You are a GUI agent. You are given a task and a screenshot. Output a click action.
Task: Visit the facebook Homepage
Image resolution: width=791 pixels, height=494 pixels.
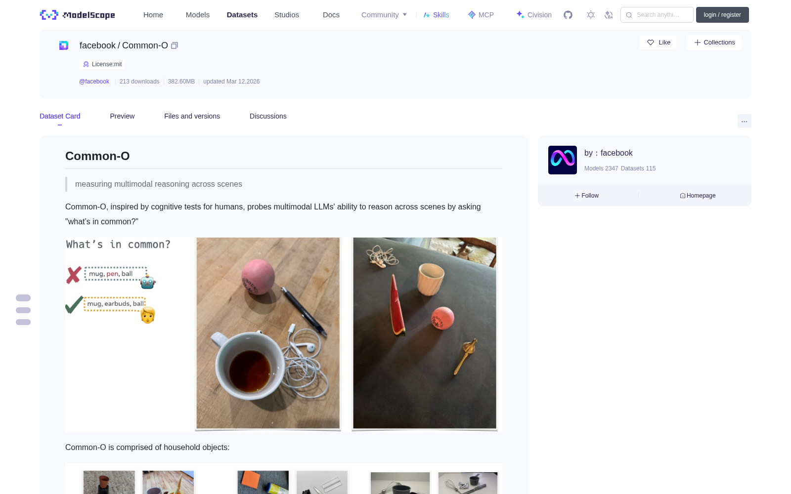698,196
